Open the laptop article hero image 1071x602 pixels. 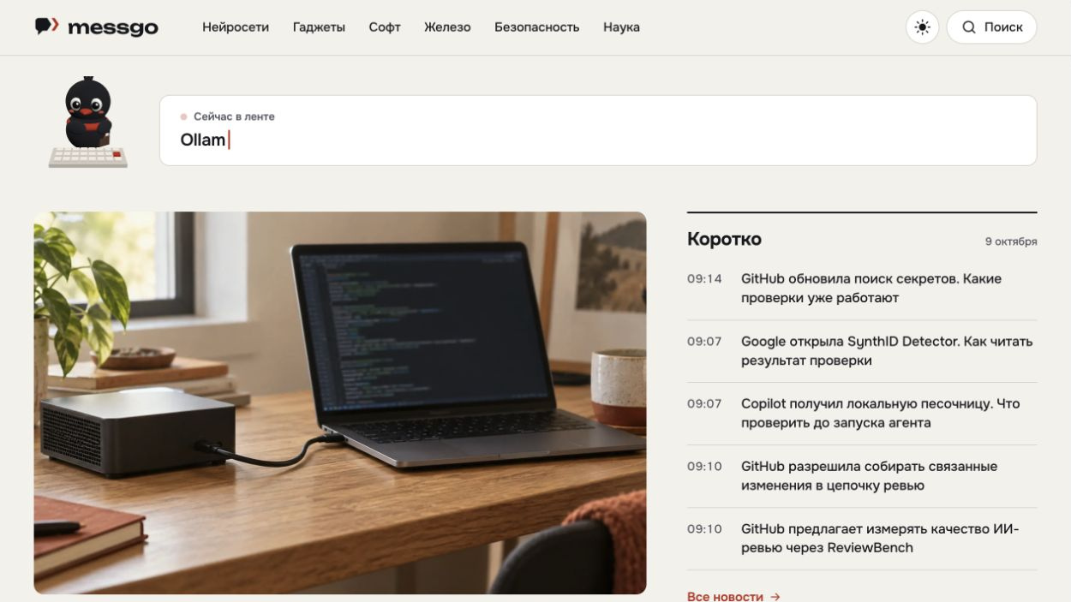click(x=340, y=402)
